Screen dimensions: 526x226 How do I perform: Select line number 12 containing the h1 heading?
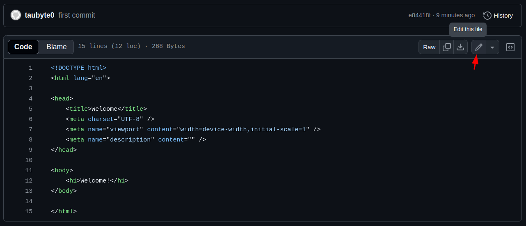(29, 181)
